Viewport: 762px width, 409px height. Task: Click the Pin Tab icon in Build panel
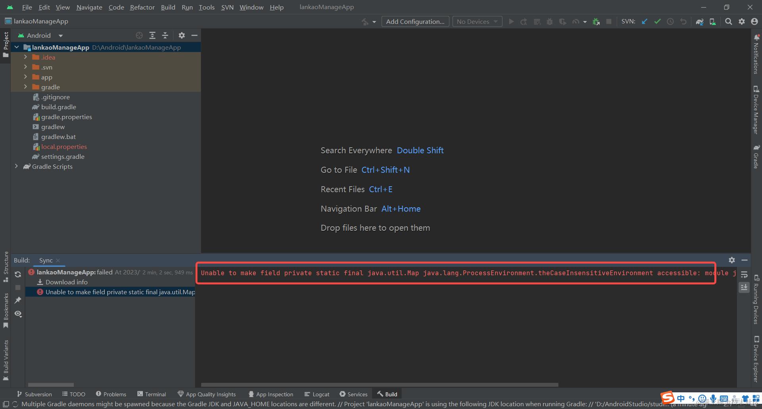18,300
